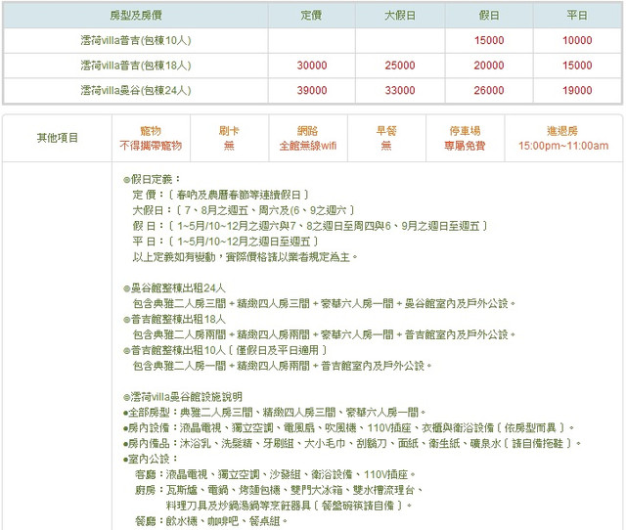Click the 廚房 瓦斯爐 facilities line
This screenshot has width=626, height=530.
click(x=279, y=490)
